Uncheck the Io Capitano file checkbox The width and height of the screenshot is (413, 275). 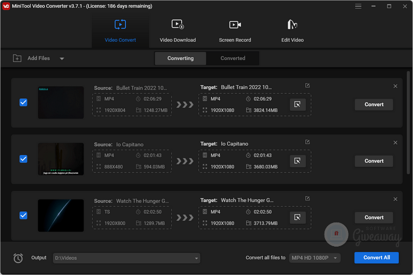coord(24,159)
